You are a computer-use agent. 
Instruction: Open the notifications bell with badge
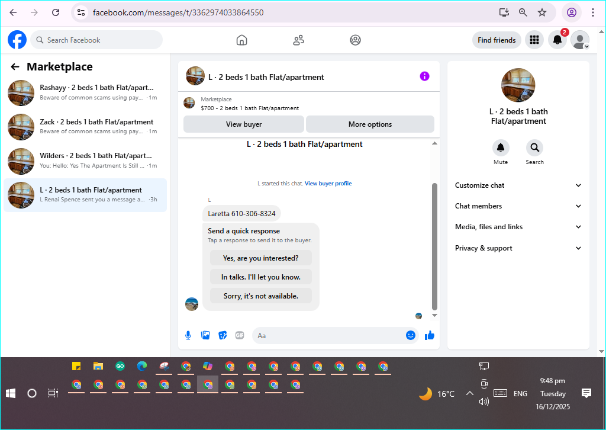557,40
